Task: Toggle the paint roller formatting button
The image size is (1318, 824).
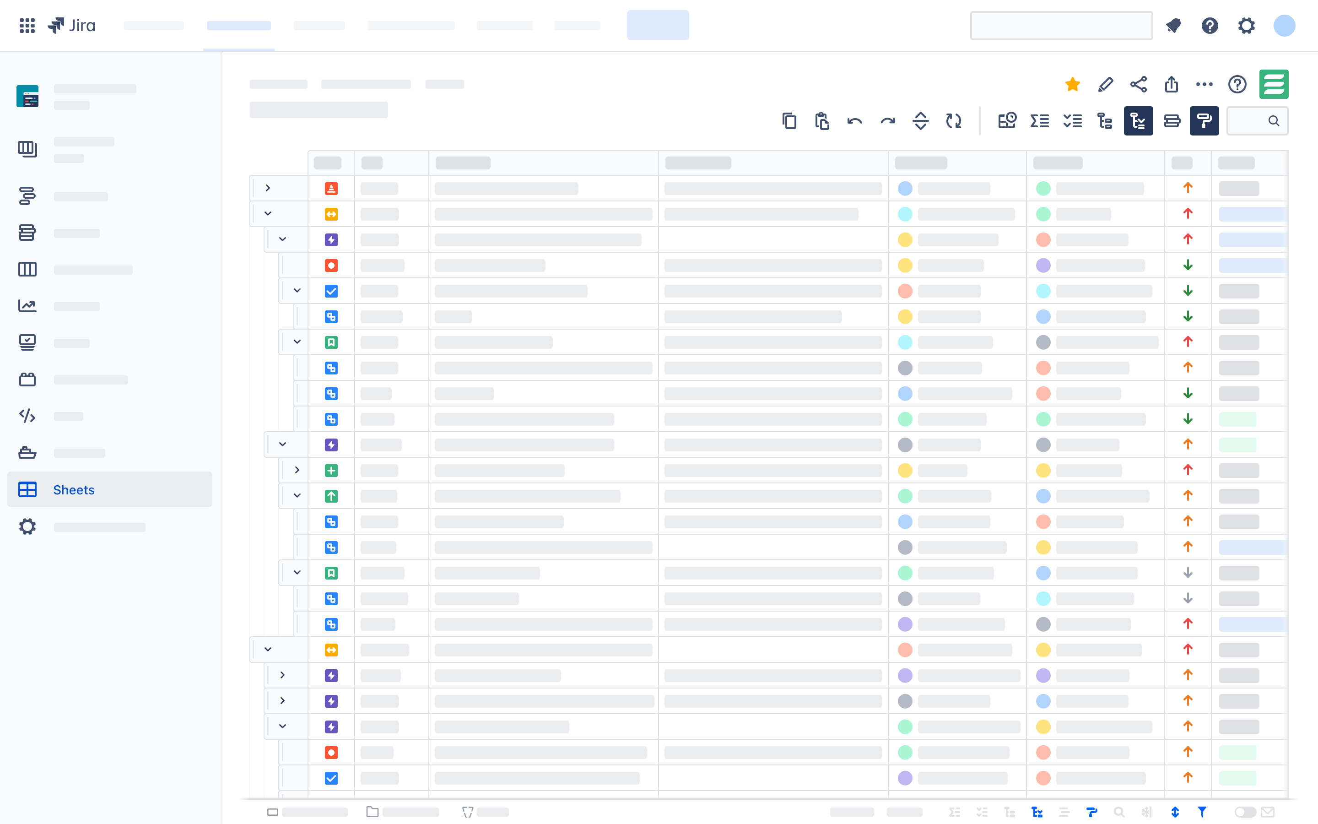Action: point(1204,121)
